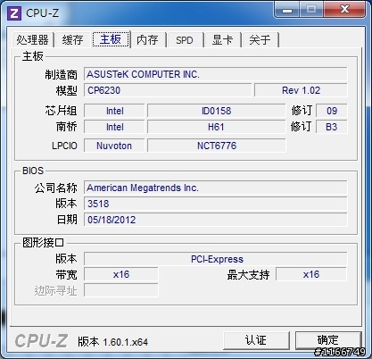
Task: Click the southbridge H61 value
Action: point(216,127)
